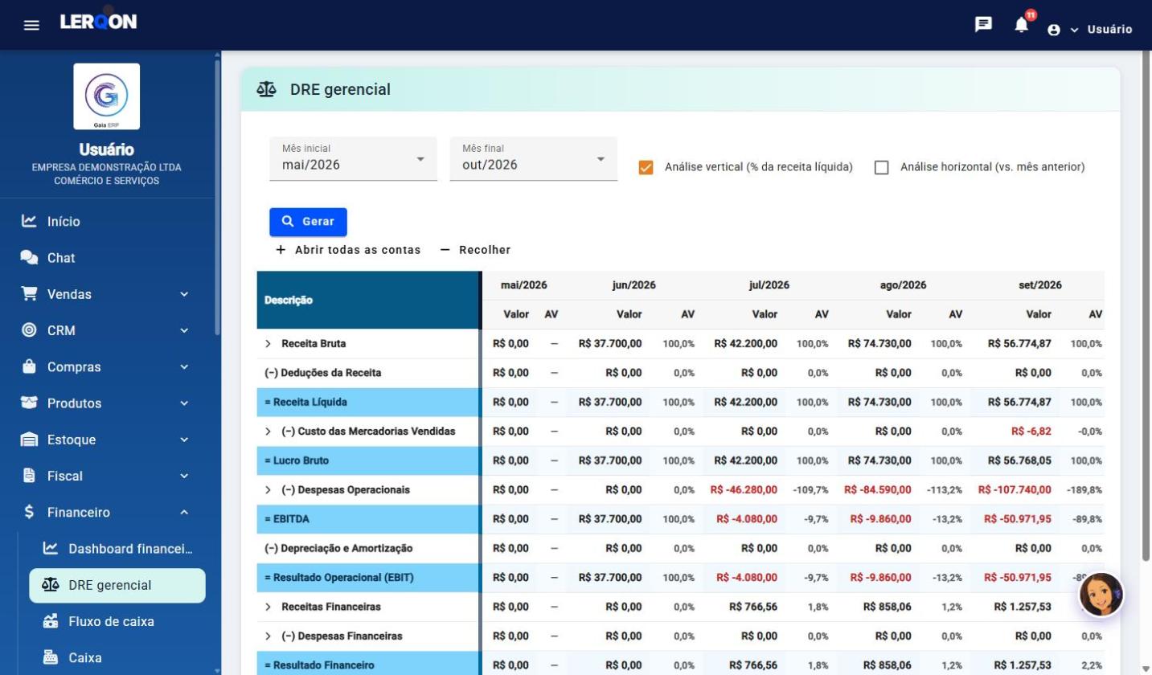
Task: Open the Mês final dropdown
Action: coord(534,158)
